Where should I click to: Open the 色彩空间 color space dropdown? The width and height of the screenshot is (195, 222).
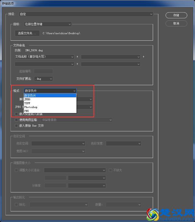pyautogui.click(x=58, y=144)
